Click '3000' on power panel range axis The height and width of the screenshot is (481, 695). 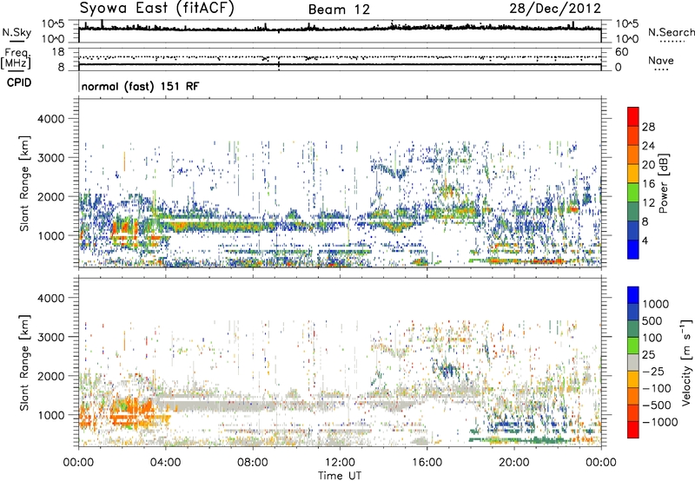[x=50, y=158]
